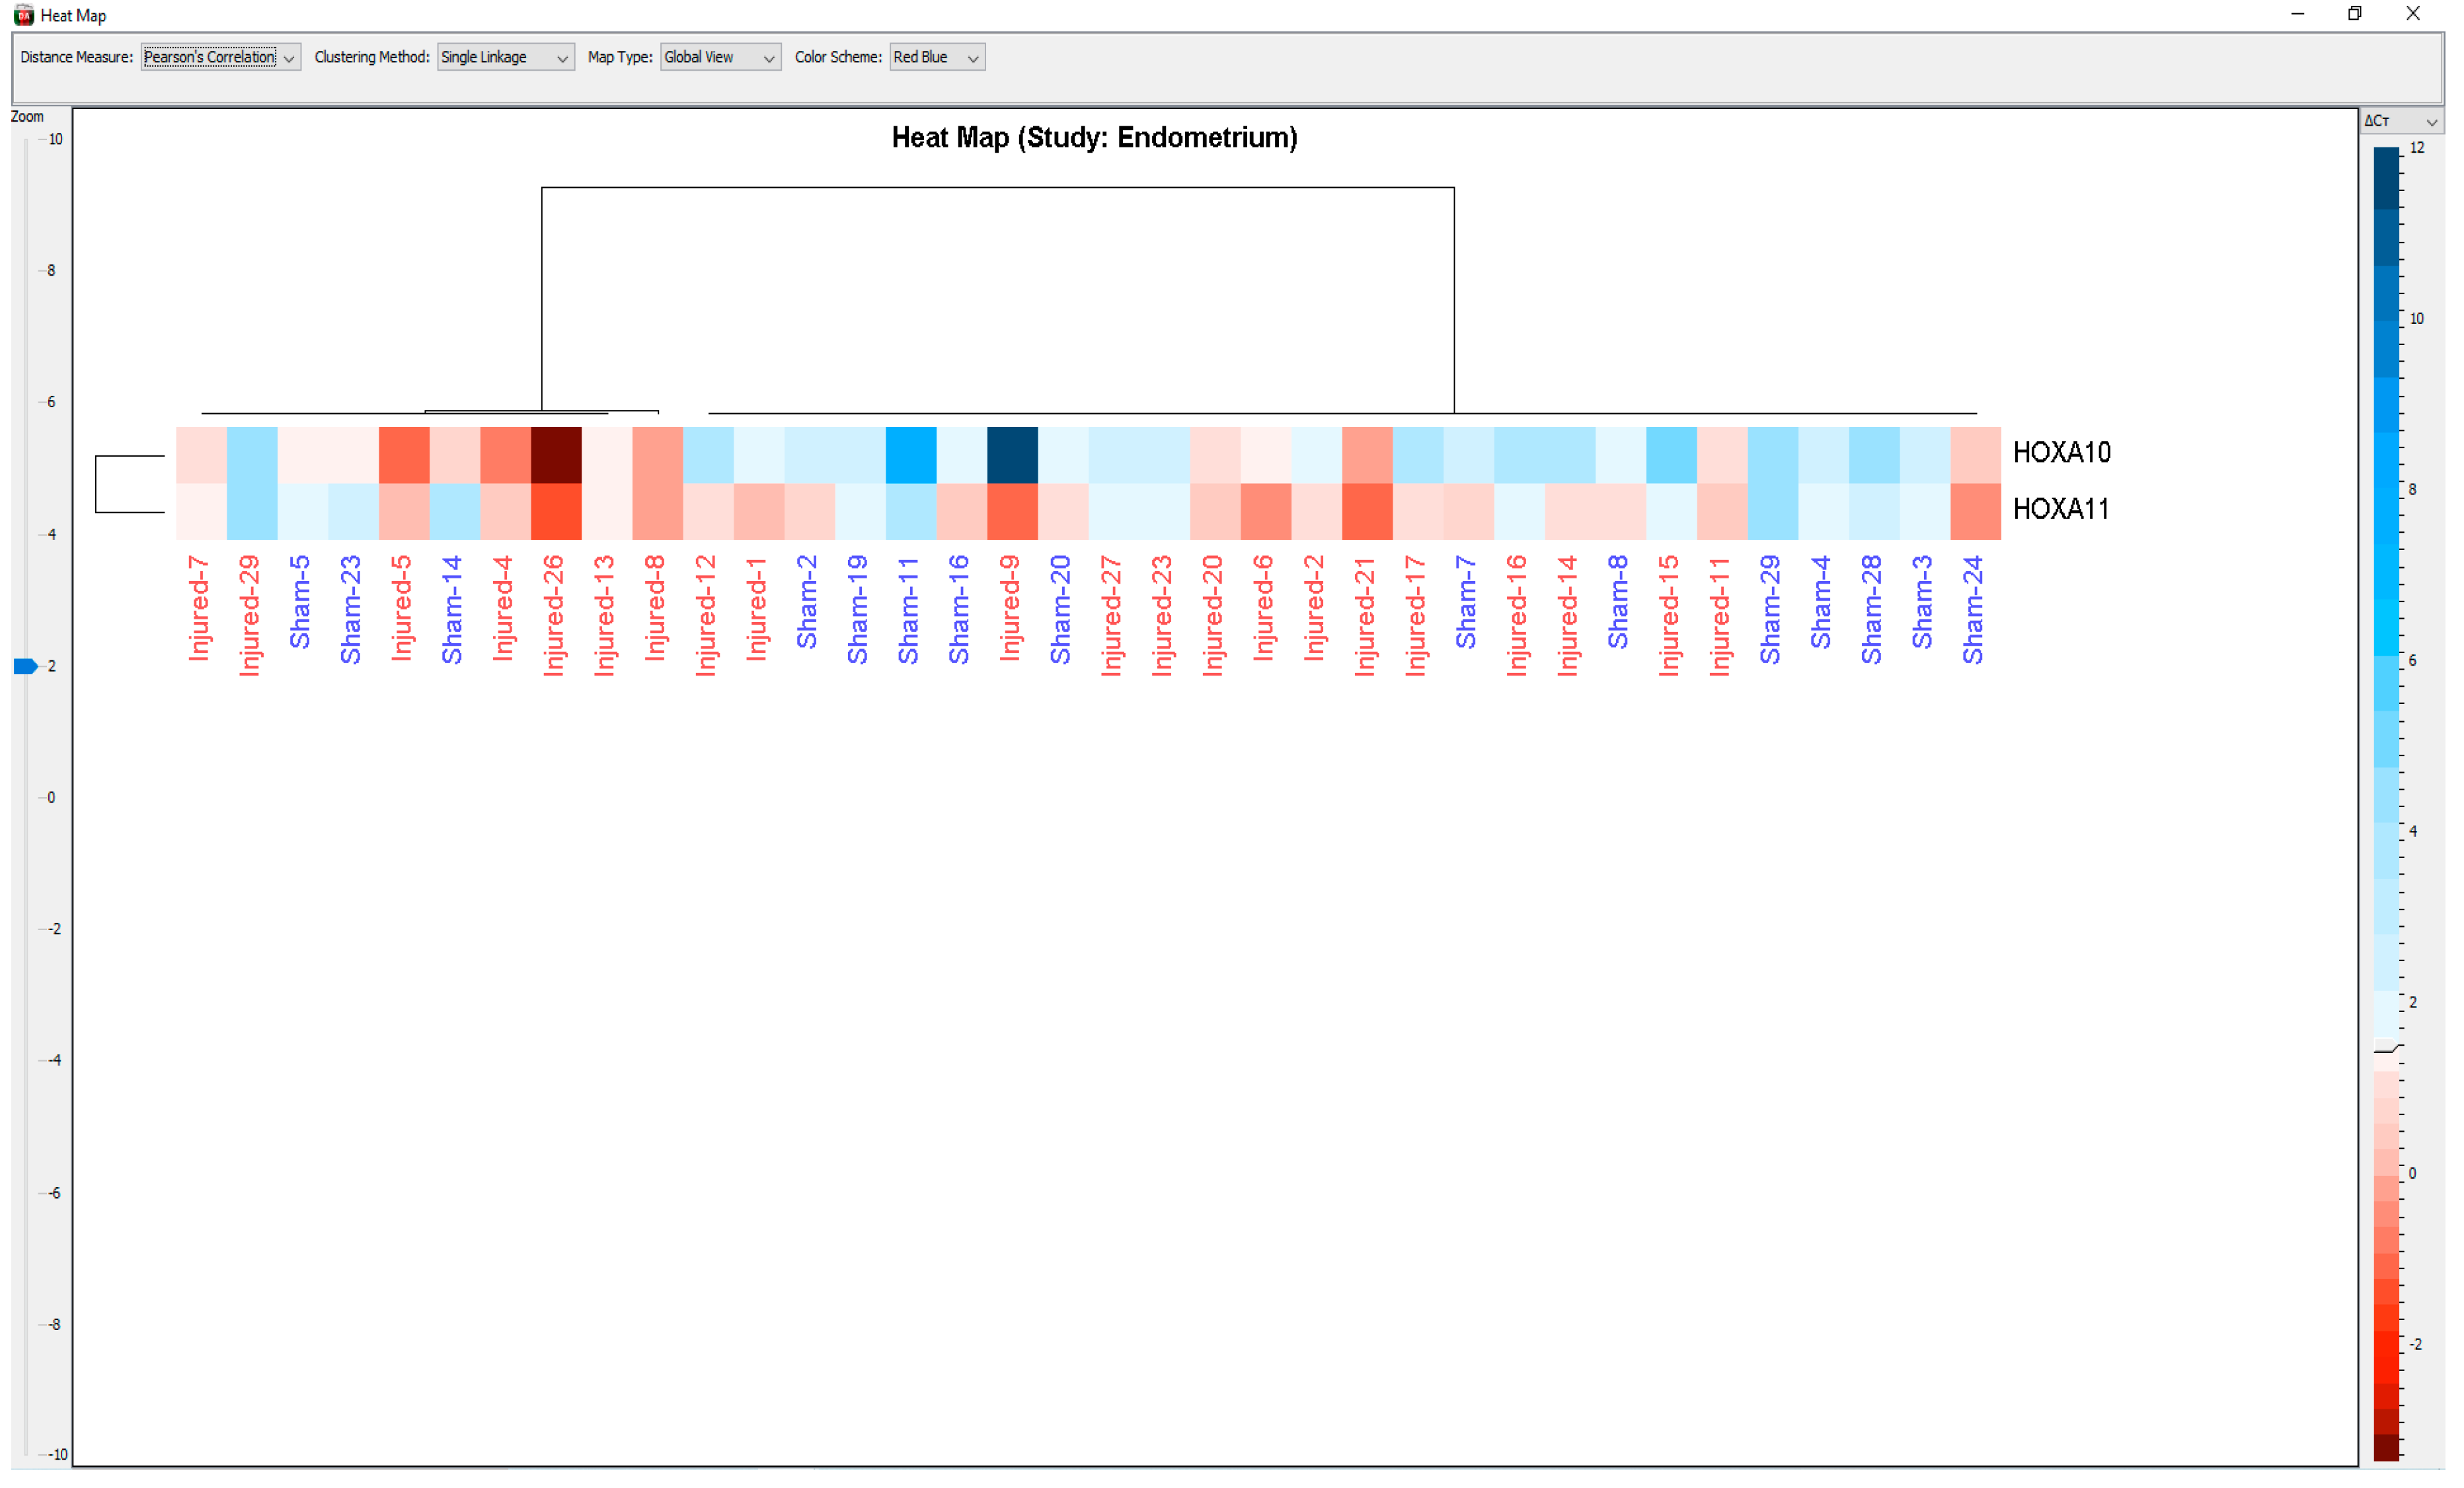Image resolution: width=2464 pixels, height=1488 pixels.
Task: Click the dark red HOXA10 cell for Injured-26
Action: (x=556, y=455)
